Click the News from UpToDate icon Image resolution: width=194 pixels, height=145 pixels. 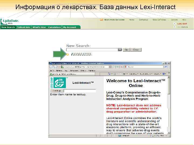102,20
